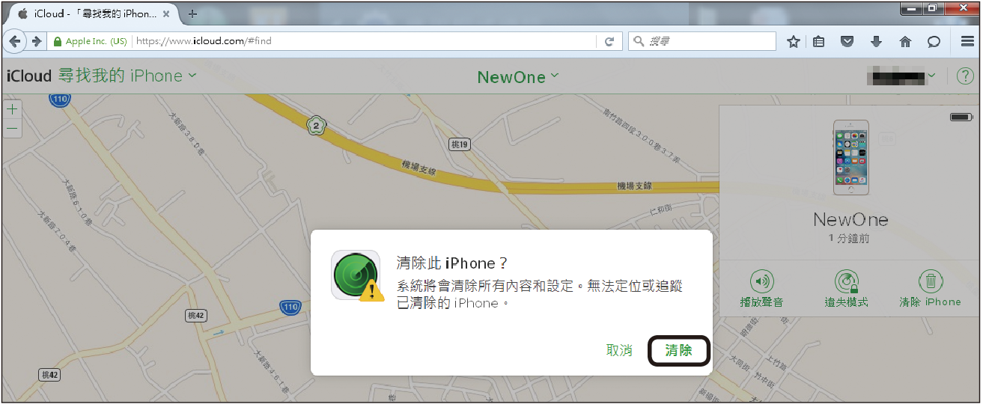The width and height of the screenshot is (983, 407).
Task: Bookmark this page with the star icon
Action: point(794,42)
